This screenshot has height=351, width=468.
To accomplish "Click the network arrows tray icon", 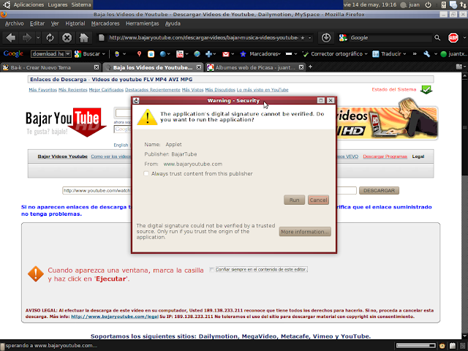I will (x=463, y=5).
